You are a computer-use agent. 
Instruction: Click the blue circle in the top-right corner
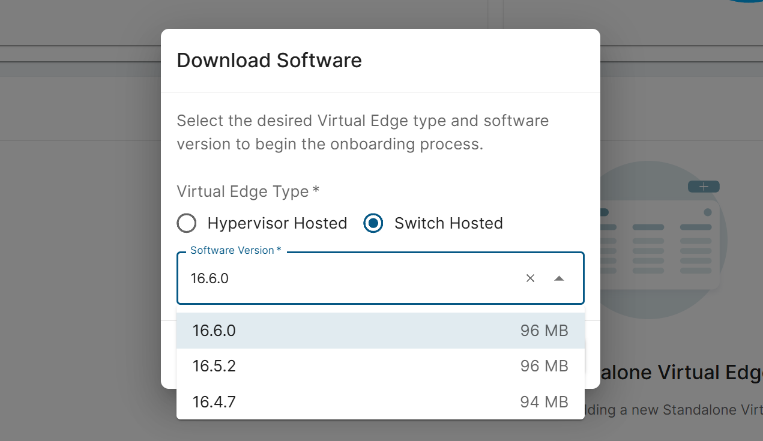[744, 2]
